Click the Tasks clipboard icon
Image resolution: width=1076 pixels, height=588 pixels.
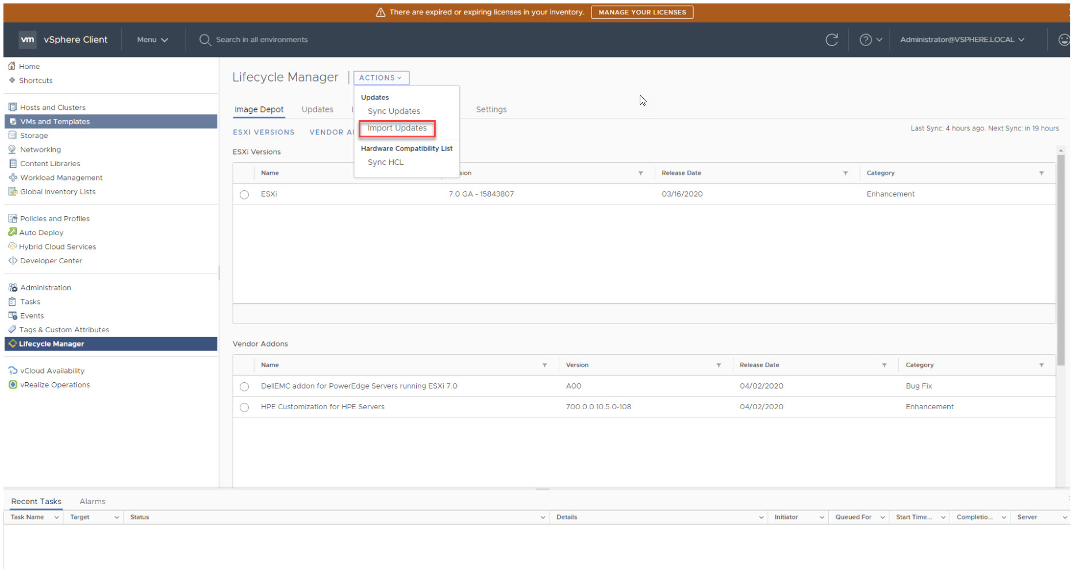pos(13,302)
